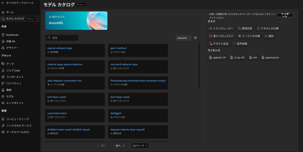Click the model list scrollbar
The image size is (303, 152).
pyautogui.click(x=199, y=66)
